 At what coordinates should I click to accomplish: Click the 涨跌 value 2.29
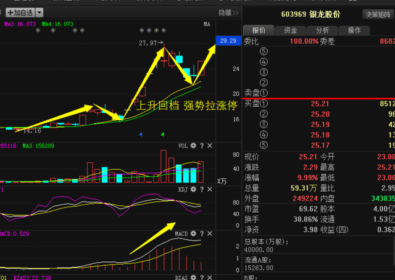(x=310, y=167)
